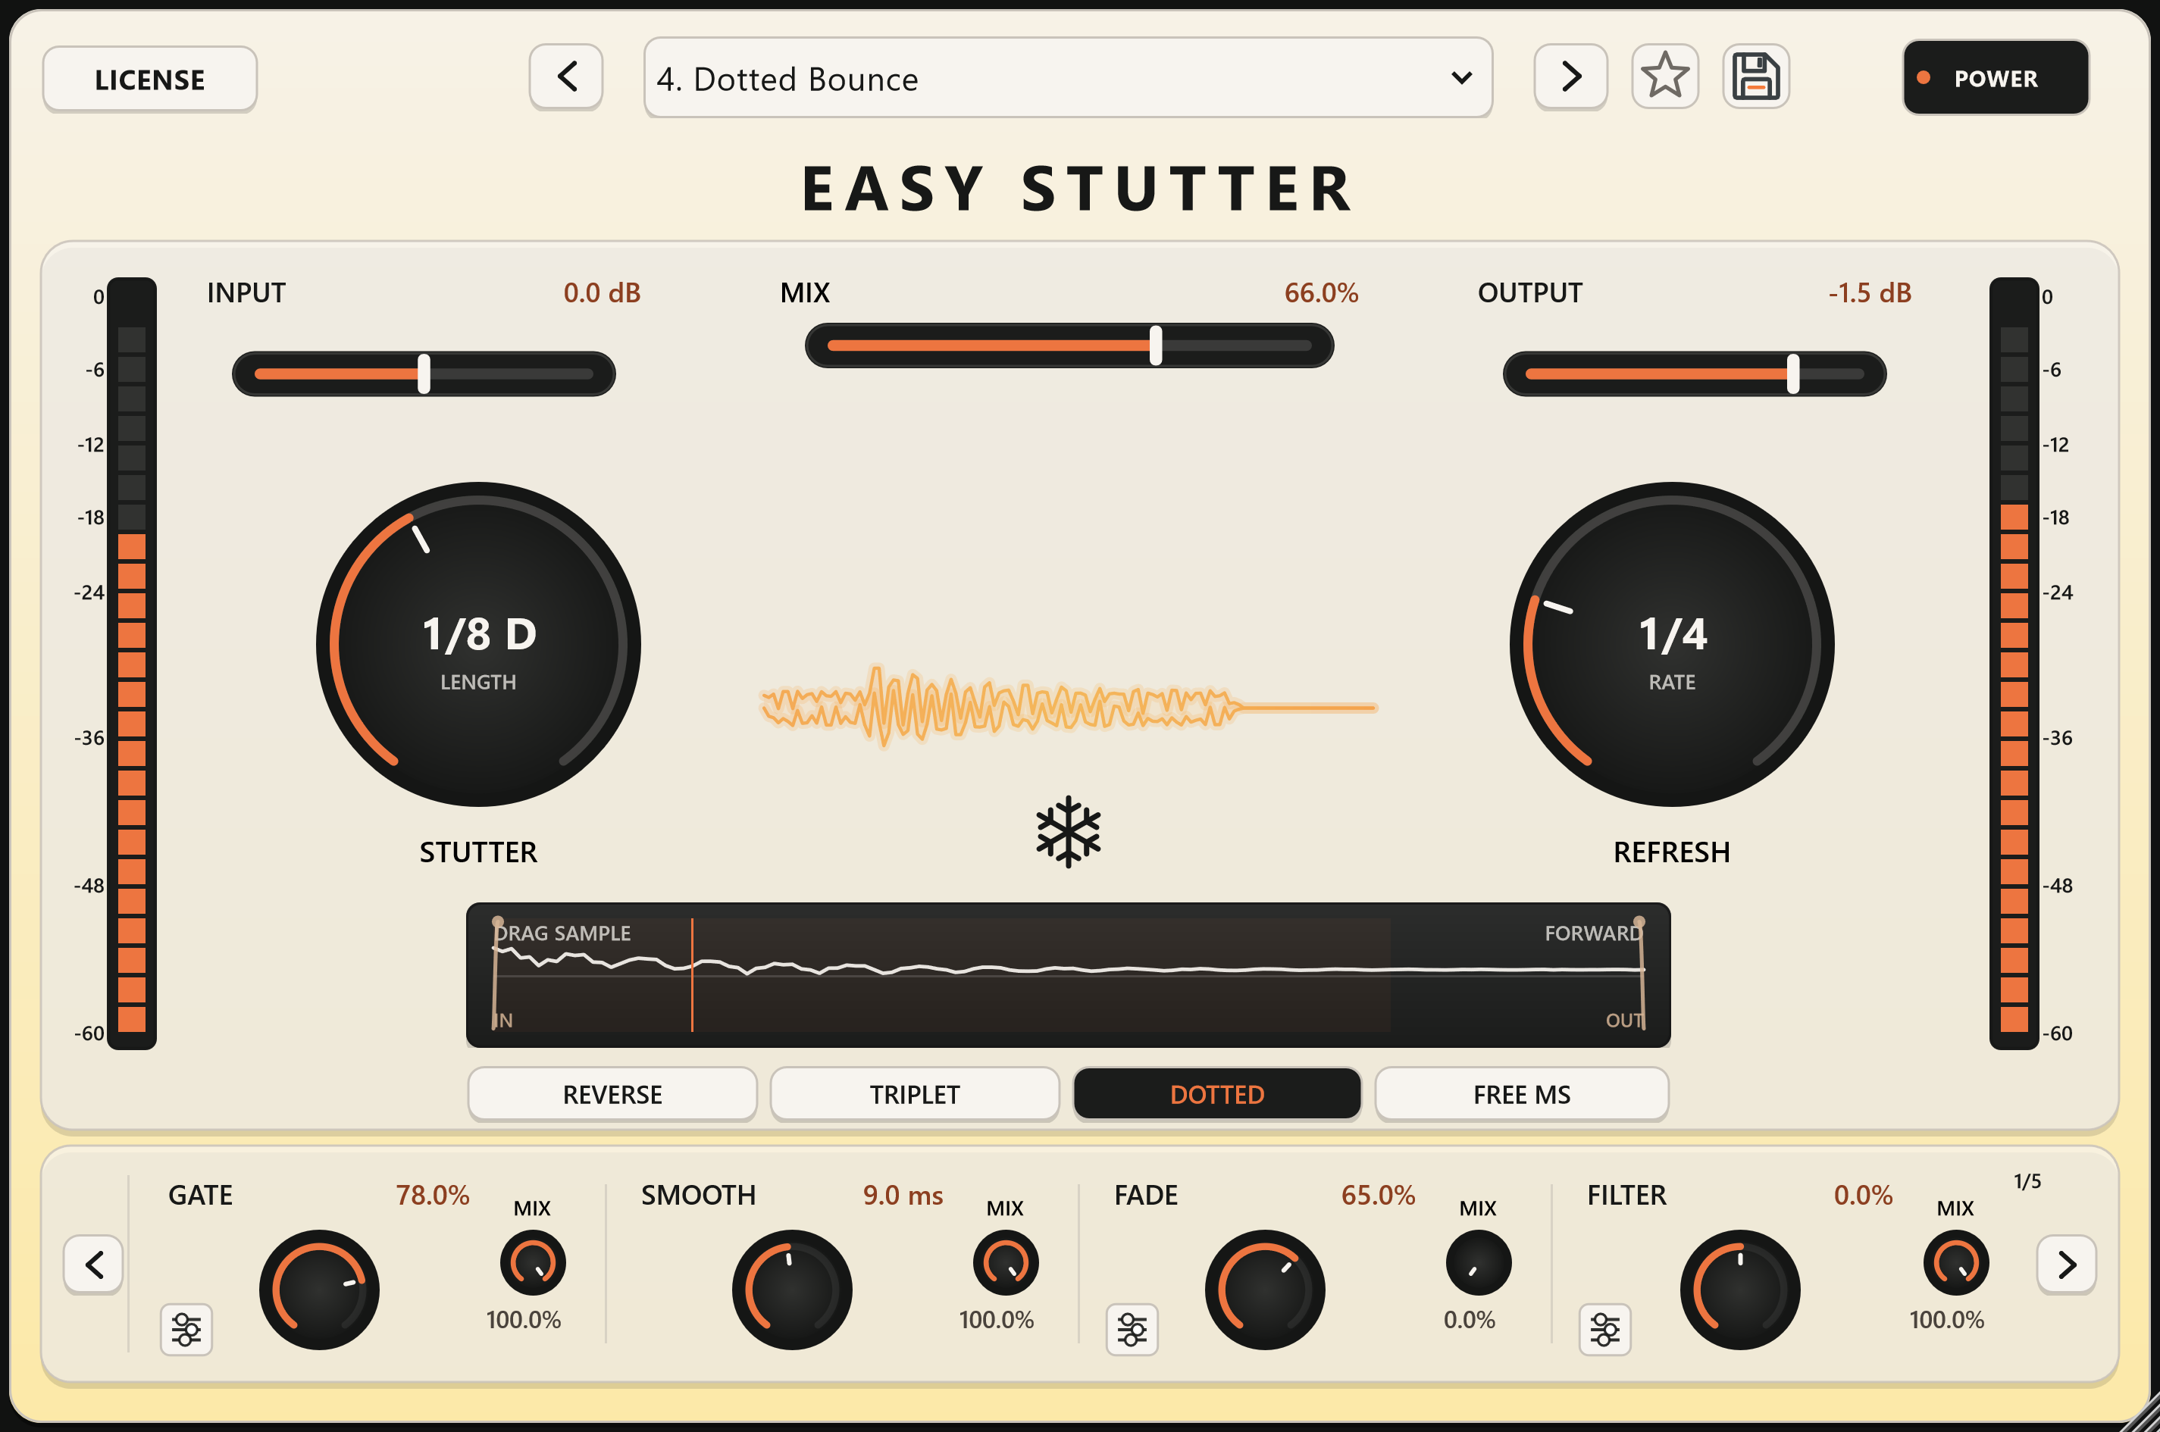The width and height of the screenshot is (2160, 1432).
Task: Click the GATE value 78.0%
Action: [x=432, y=1196]
